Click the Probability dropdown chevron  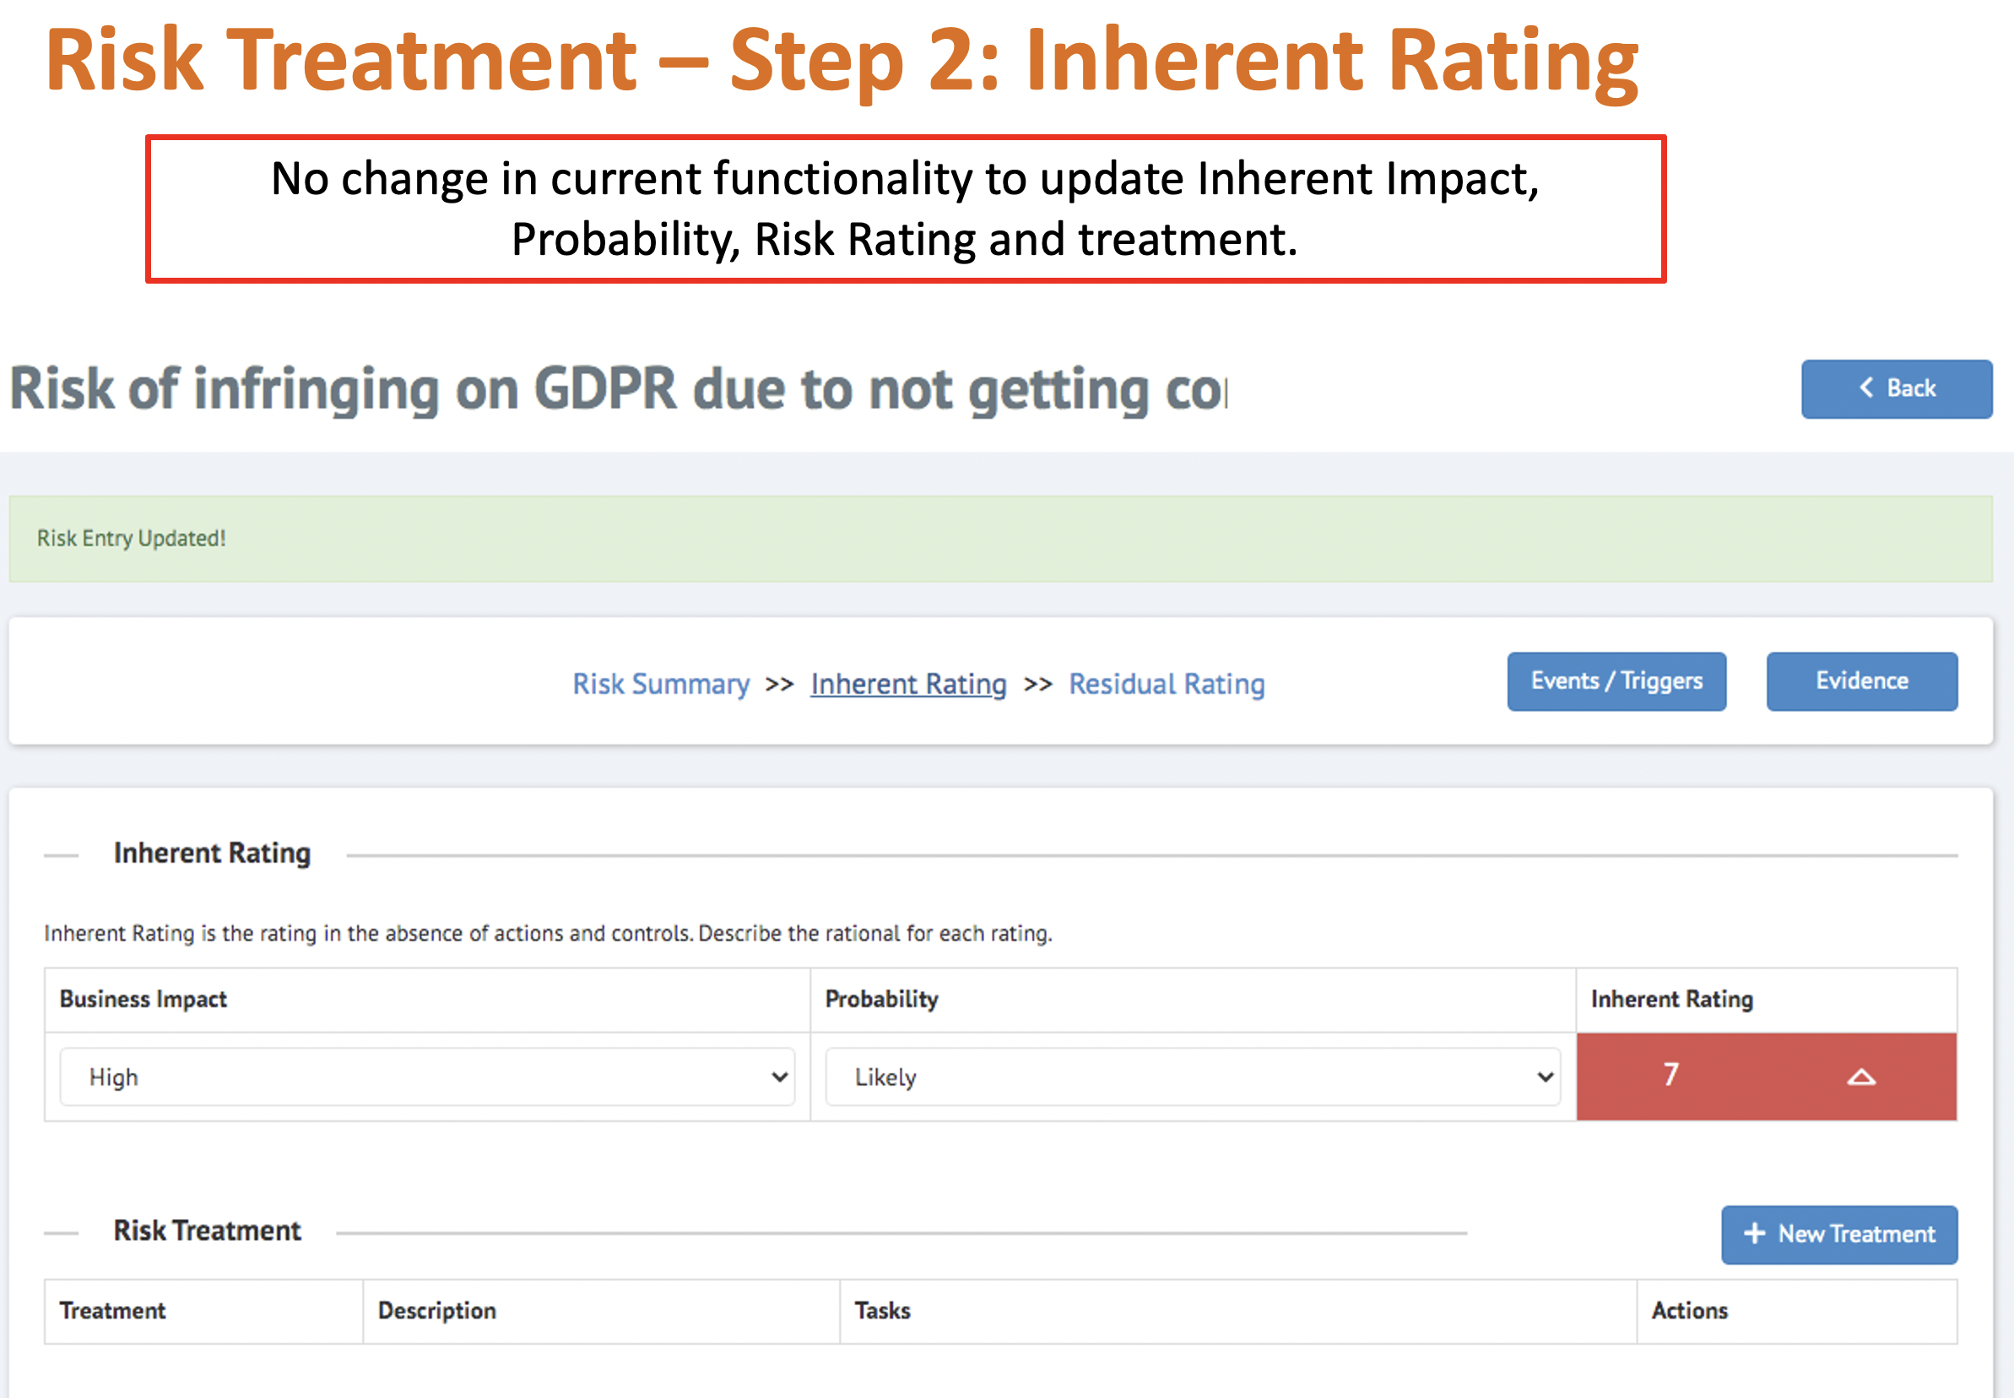click(x=1545, y=1076)
